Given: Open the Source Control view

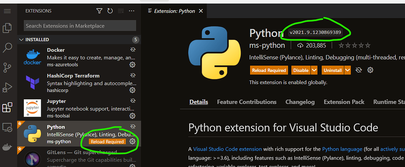Looking at the screenshot, I should point(7,68).
